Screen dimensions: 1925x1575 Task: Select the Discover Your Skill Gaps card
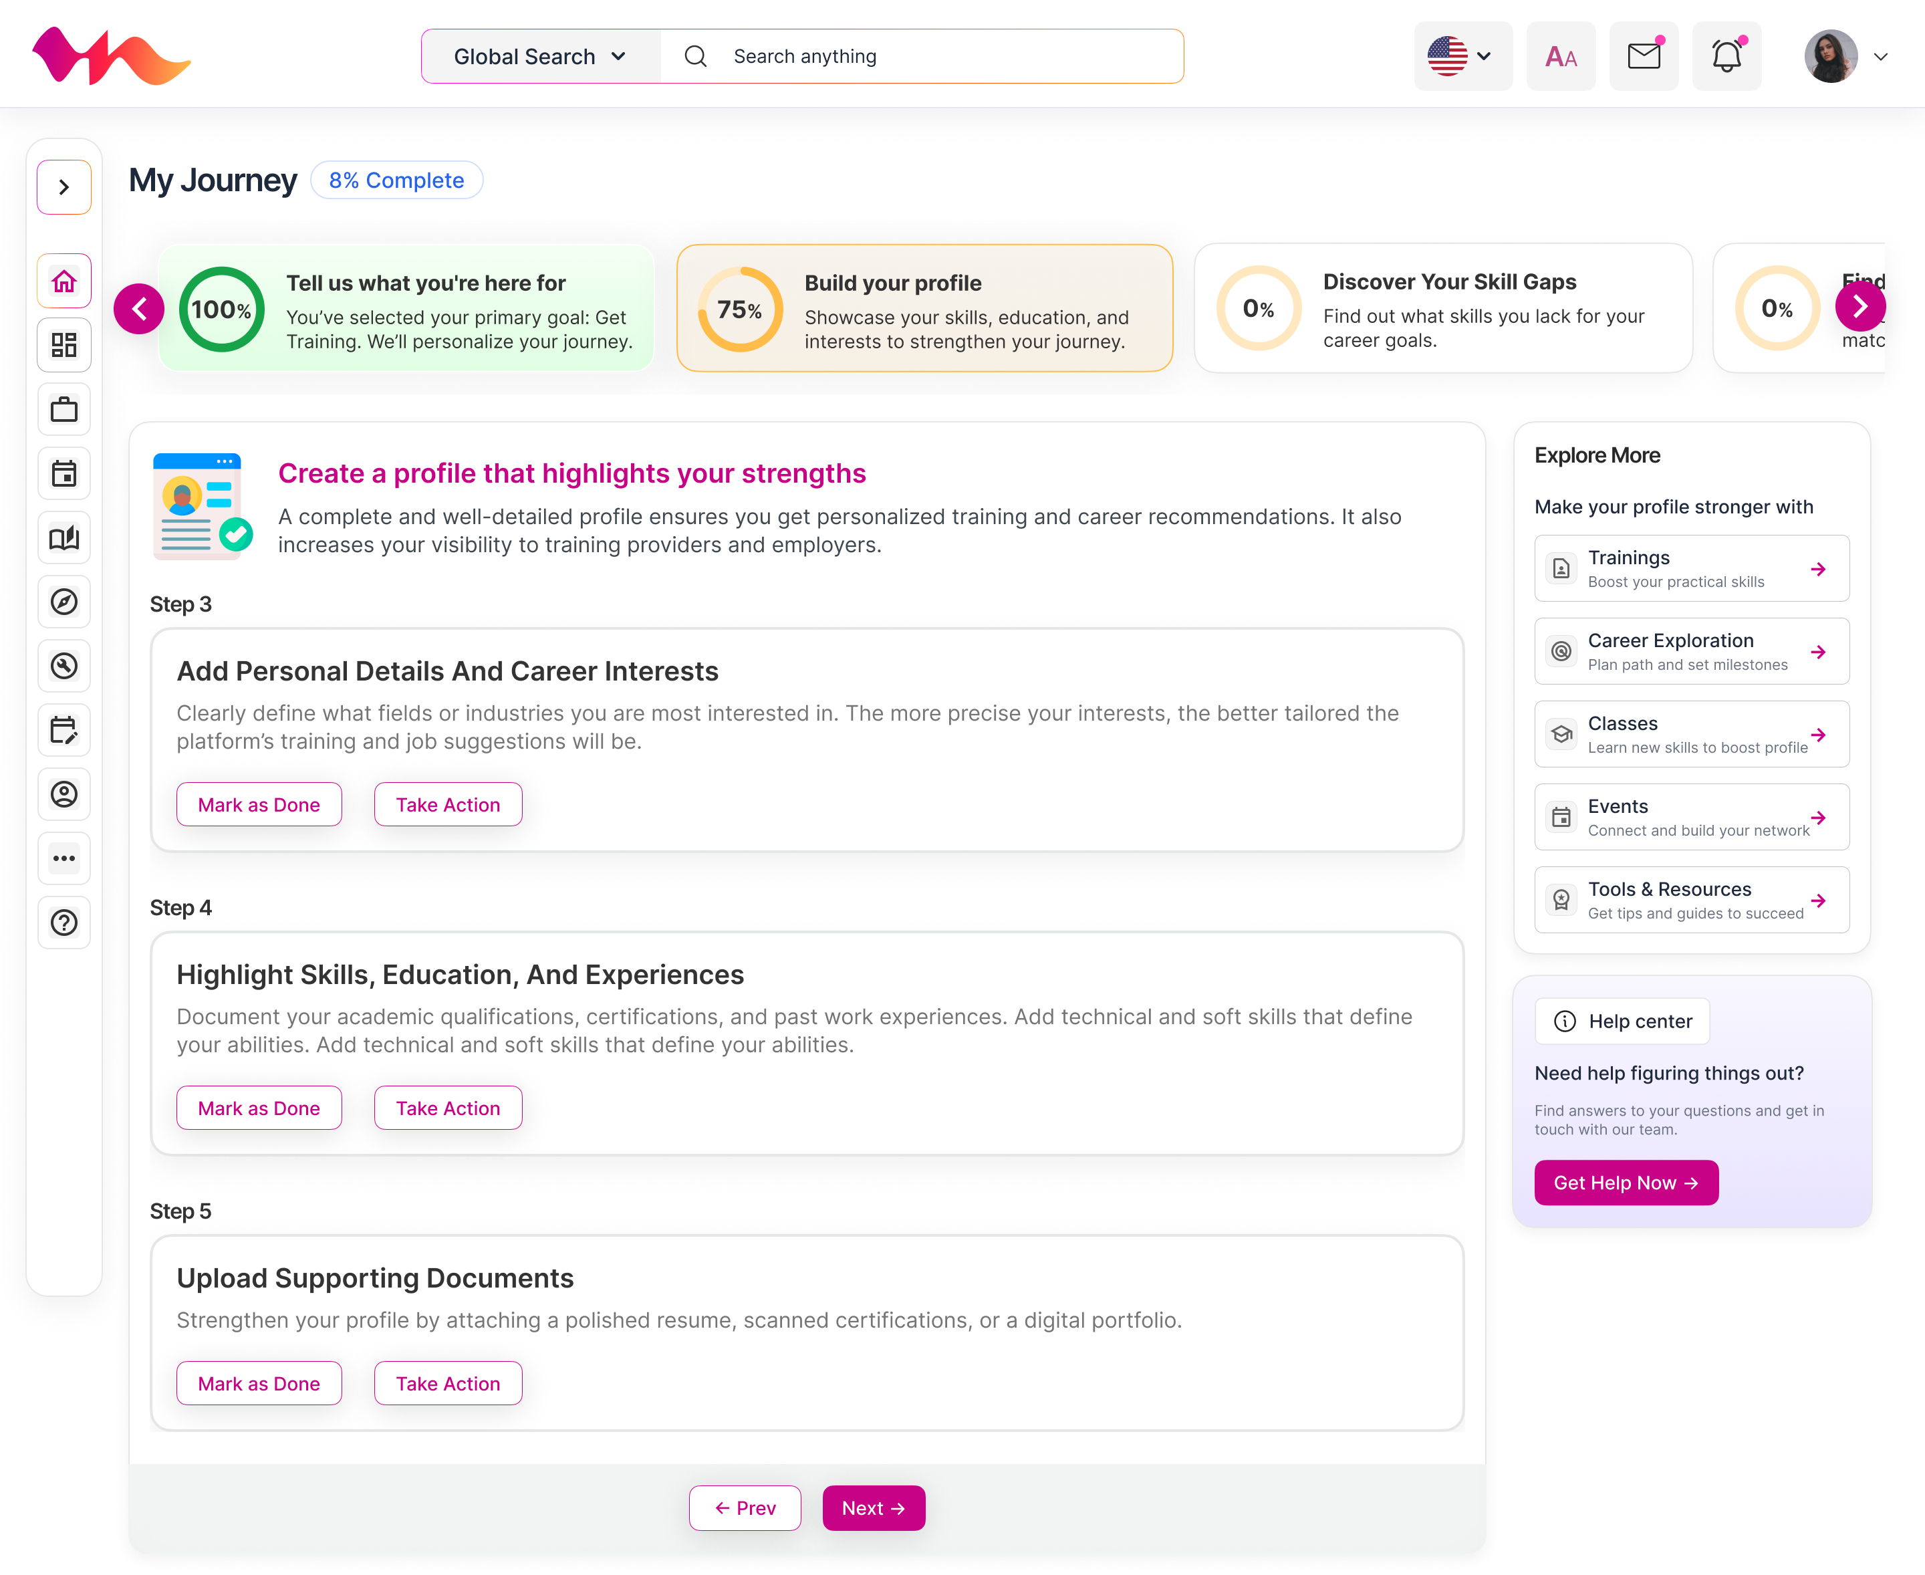pyautogui.click(x=1442, y=308)
